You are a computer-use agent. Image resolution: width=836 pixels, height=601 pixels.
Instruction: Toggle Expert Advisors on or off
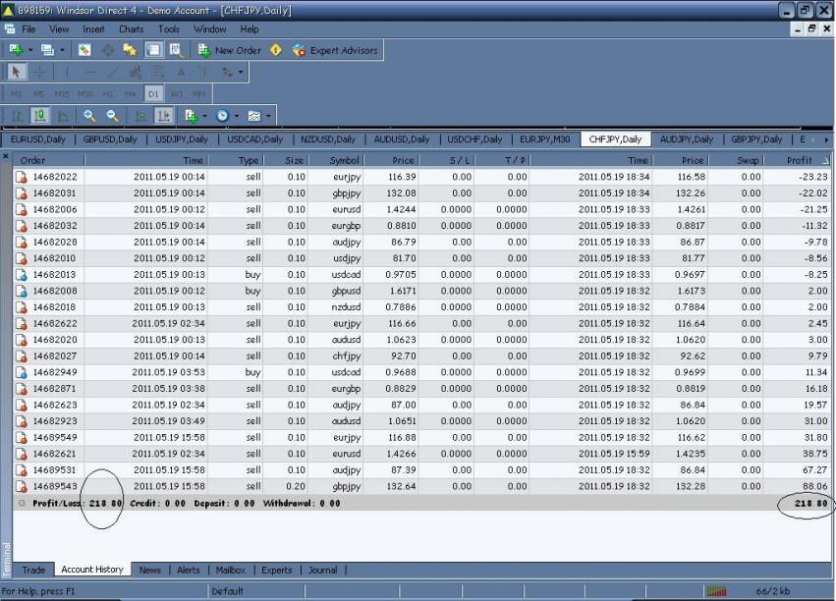pyautogui.click(x=334, y=50)
